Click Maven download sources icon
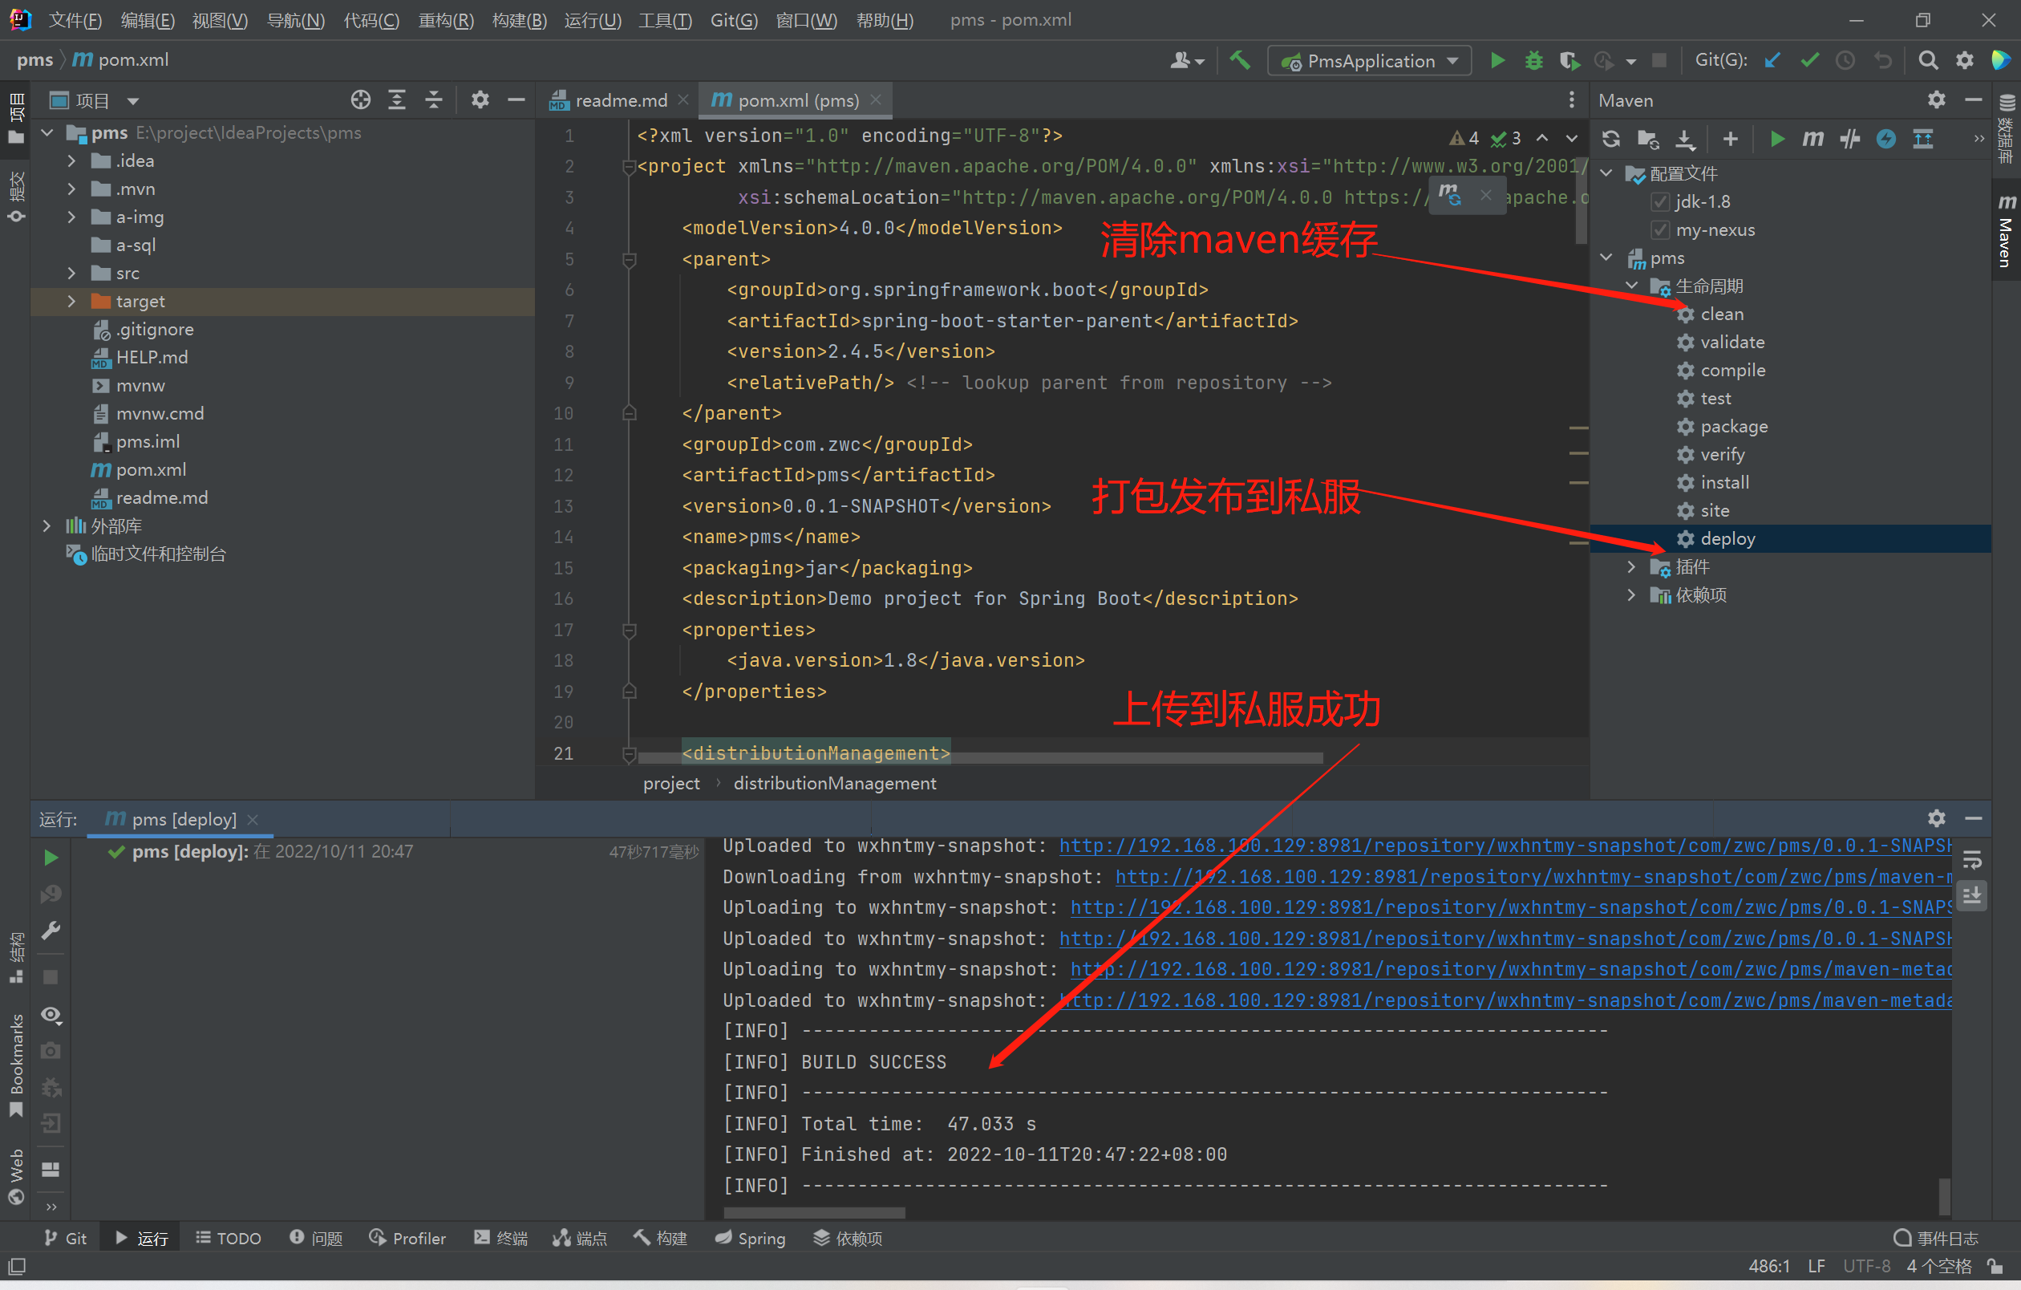The width and height of the screenshot is (2021, 1290). 1684,139
